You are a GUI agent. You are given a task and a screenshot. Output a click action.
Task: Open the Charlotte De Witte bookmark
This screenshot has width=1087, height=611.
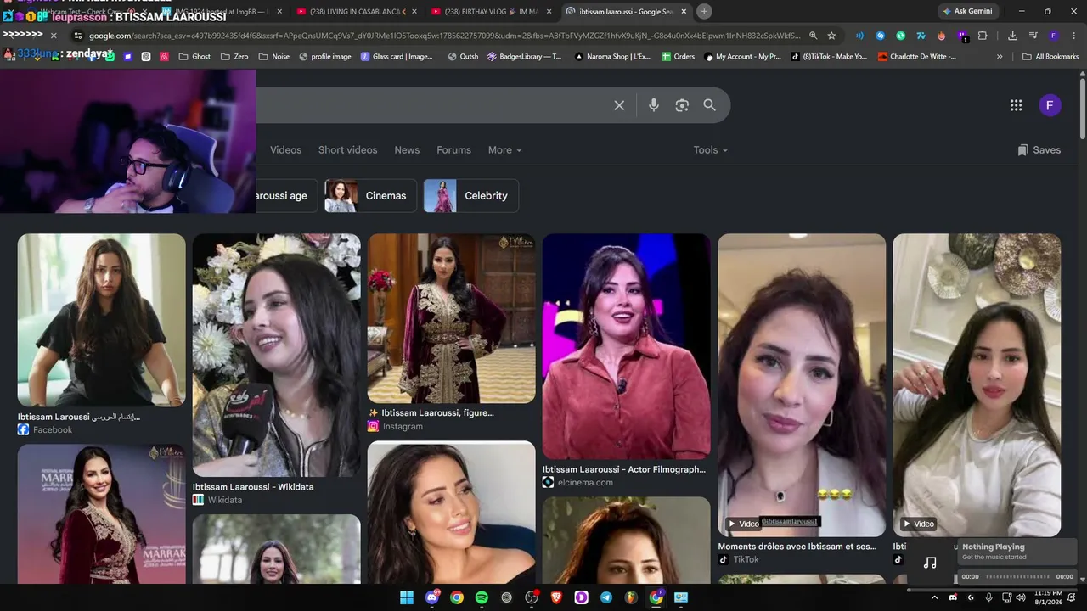917,57
